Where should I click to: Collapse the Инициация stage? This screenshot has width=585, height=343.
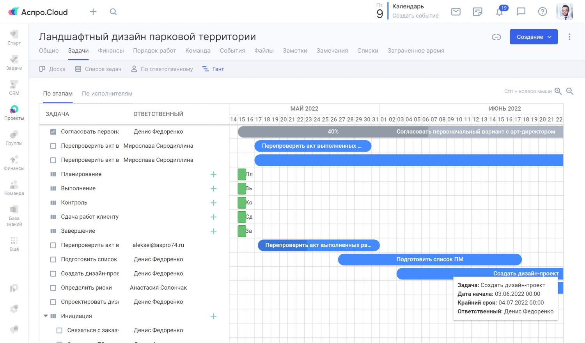pyautogui.click(x=46, y=316)
